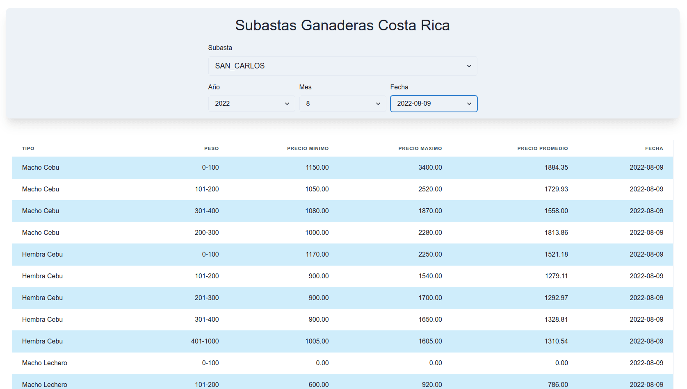Select the Macho Cebu 0-100 row
This screenshot has height=389, width=687.
[x=342, y=168]
